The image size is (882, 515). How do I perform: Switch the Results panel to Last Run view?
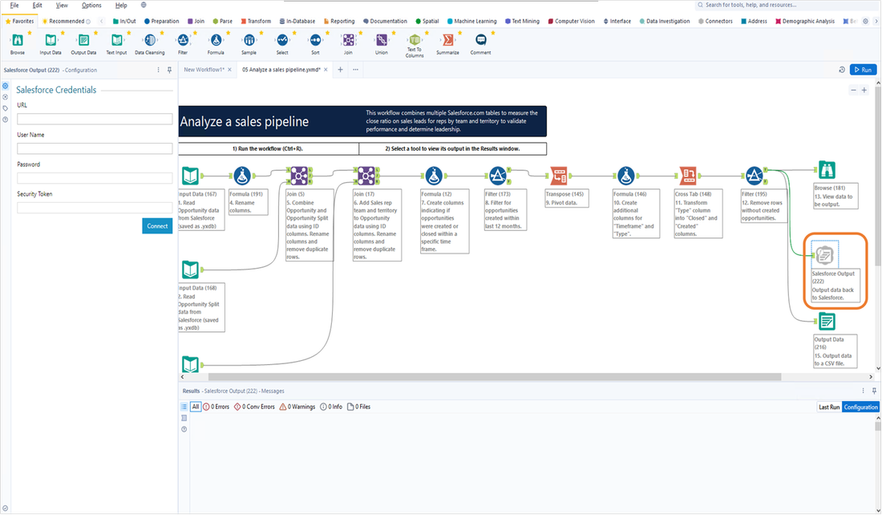click(828, 407)
